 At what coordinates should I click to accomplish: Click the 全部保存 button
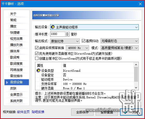coord(82,112)
